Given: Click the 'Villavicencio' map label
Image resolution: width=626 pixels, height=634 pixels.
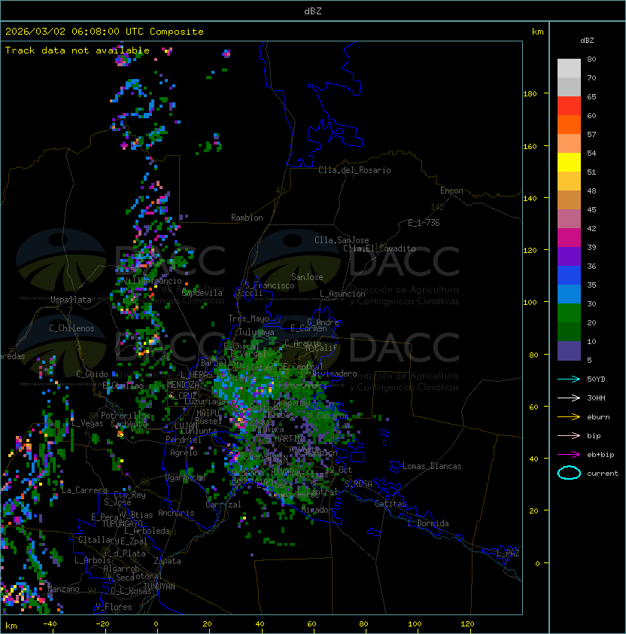Looking at the screenshot, I should pyautogui.click(x=152, y=281).
